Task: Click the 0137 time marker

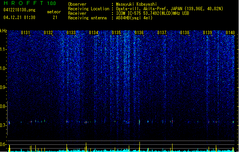Action: [162, 33]
